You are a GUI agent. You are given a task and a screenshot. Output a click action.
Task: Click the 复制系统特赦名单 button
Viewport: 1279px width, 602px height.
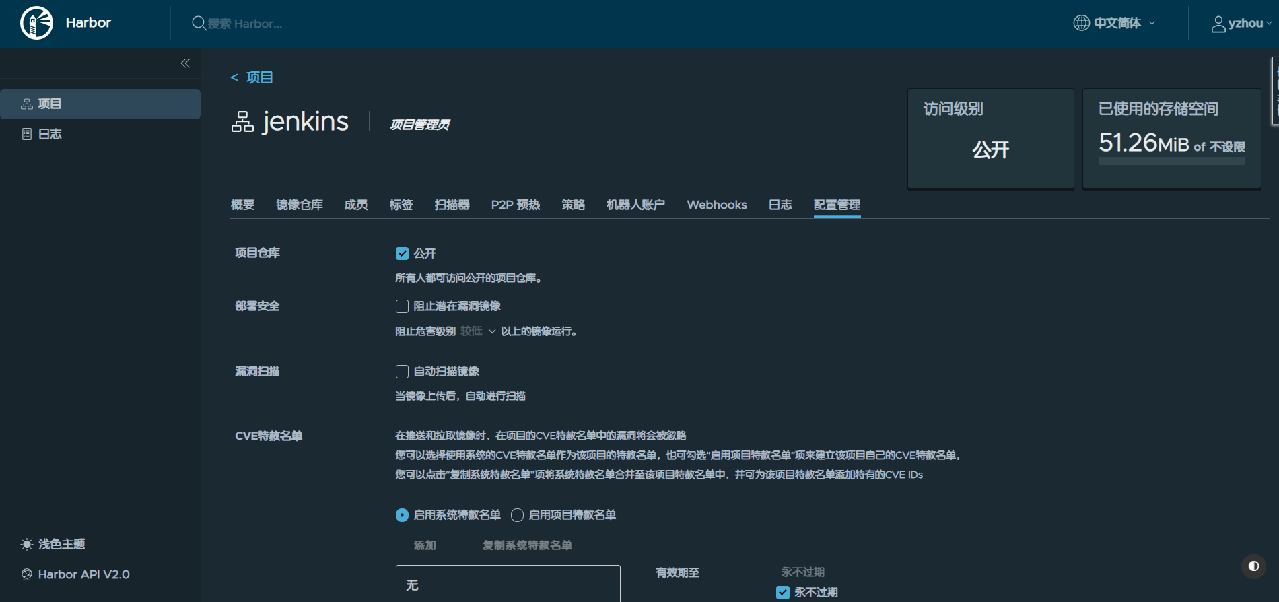(x=527, y=545)
